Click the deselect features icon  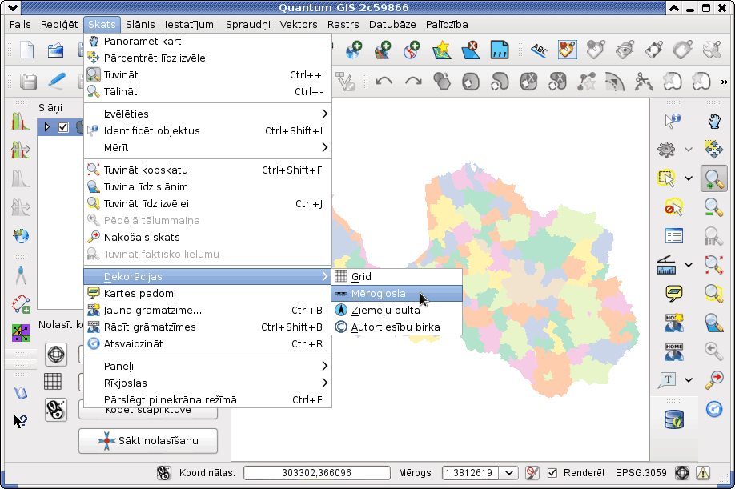tap(673, 207)
